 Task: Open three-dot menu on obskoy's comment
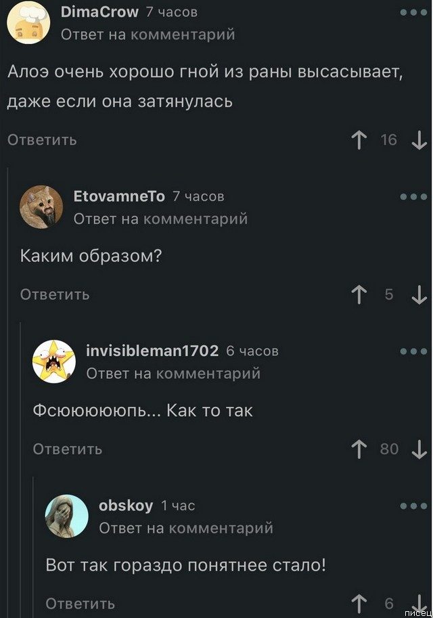pos(413,506)
